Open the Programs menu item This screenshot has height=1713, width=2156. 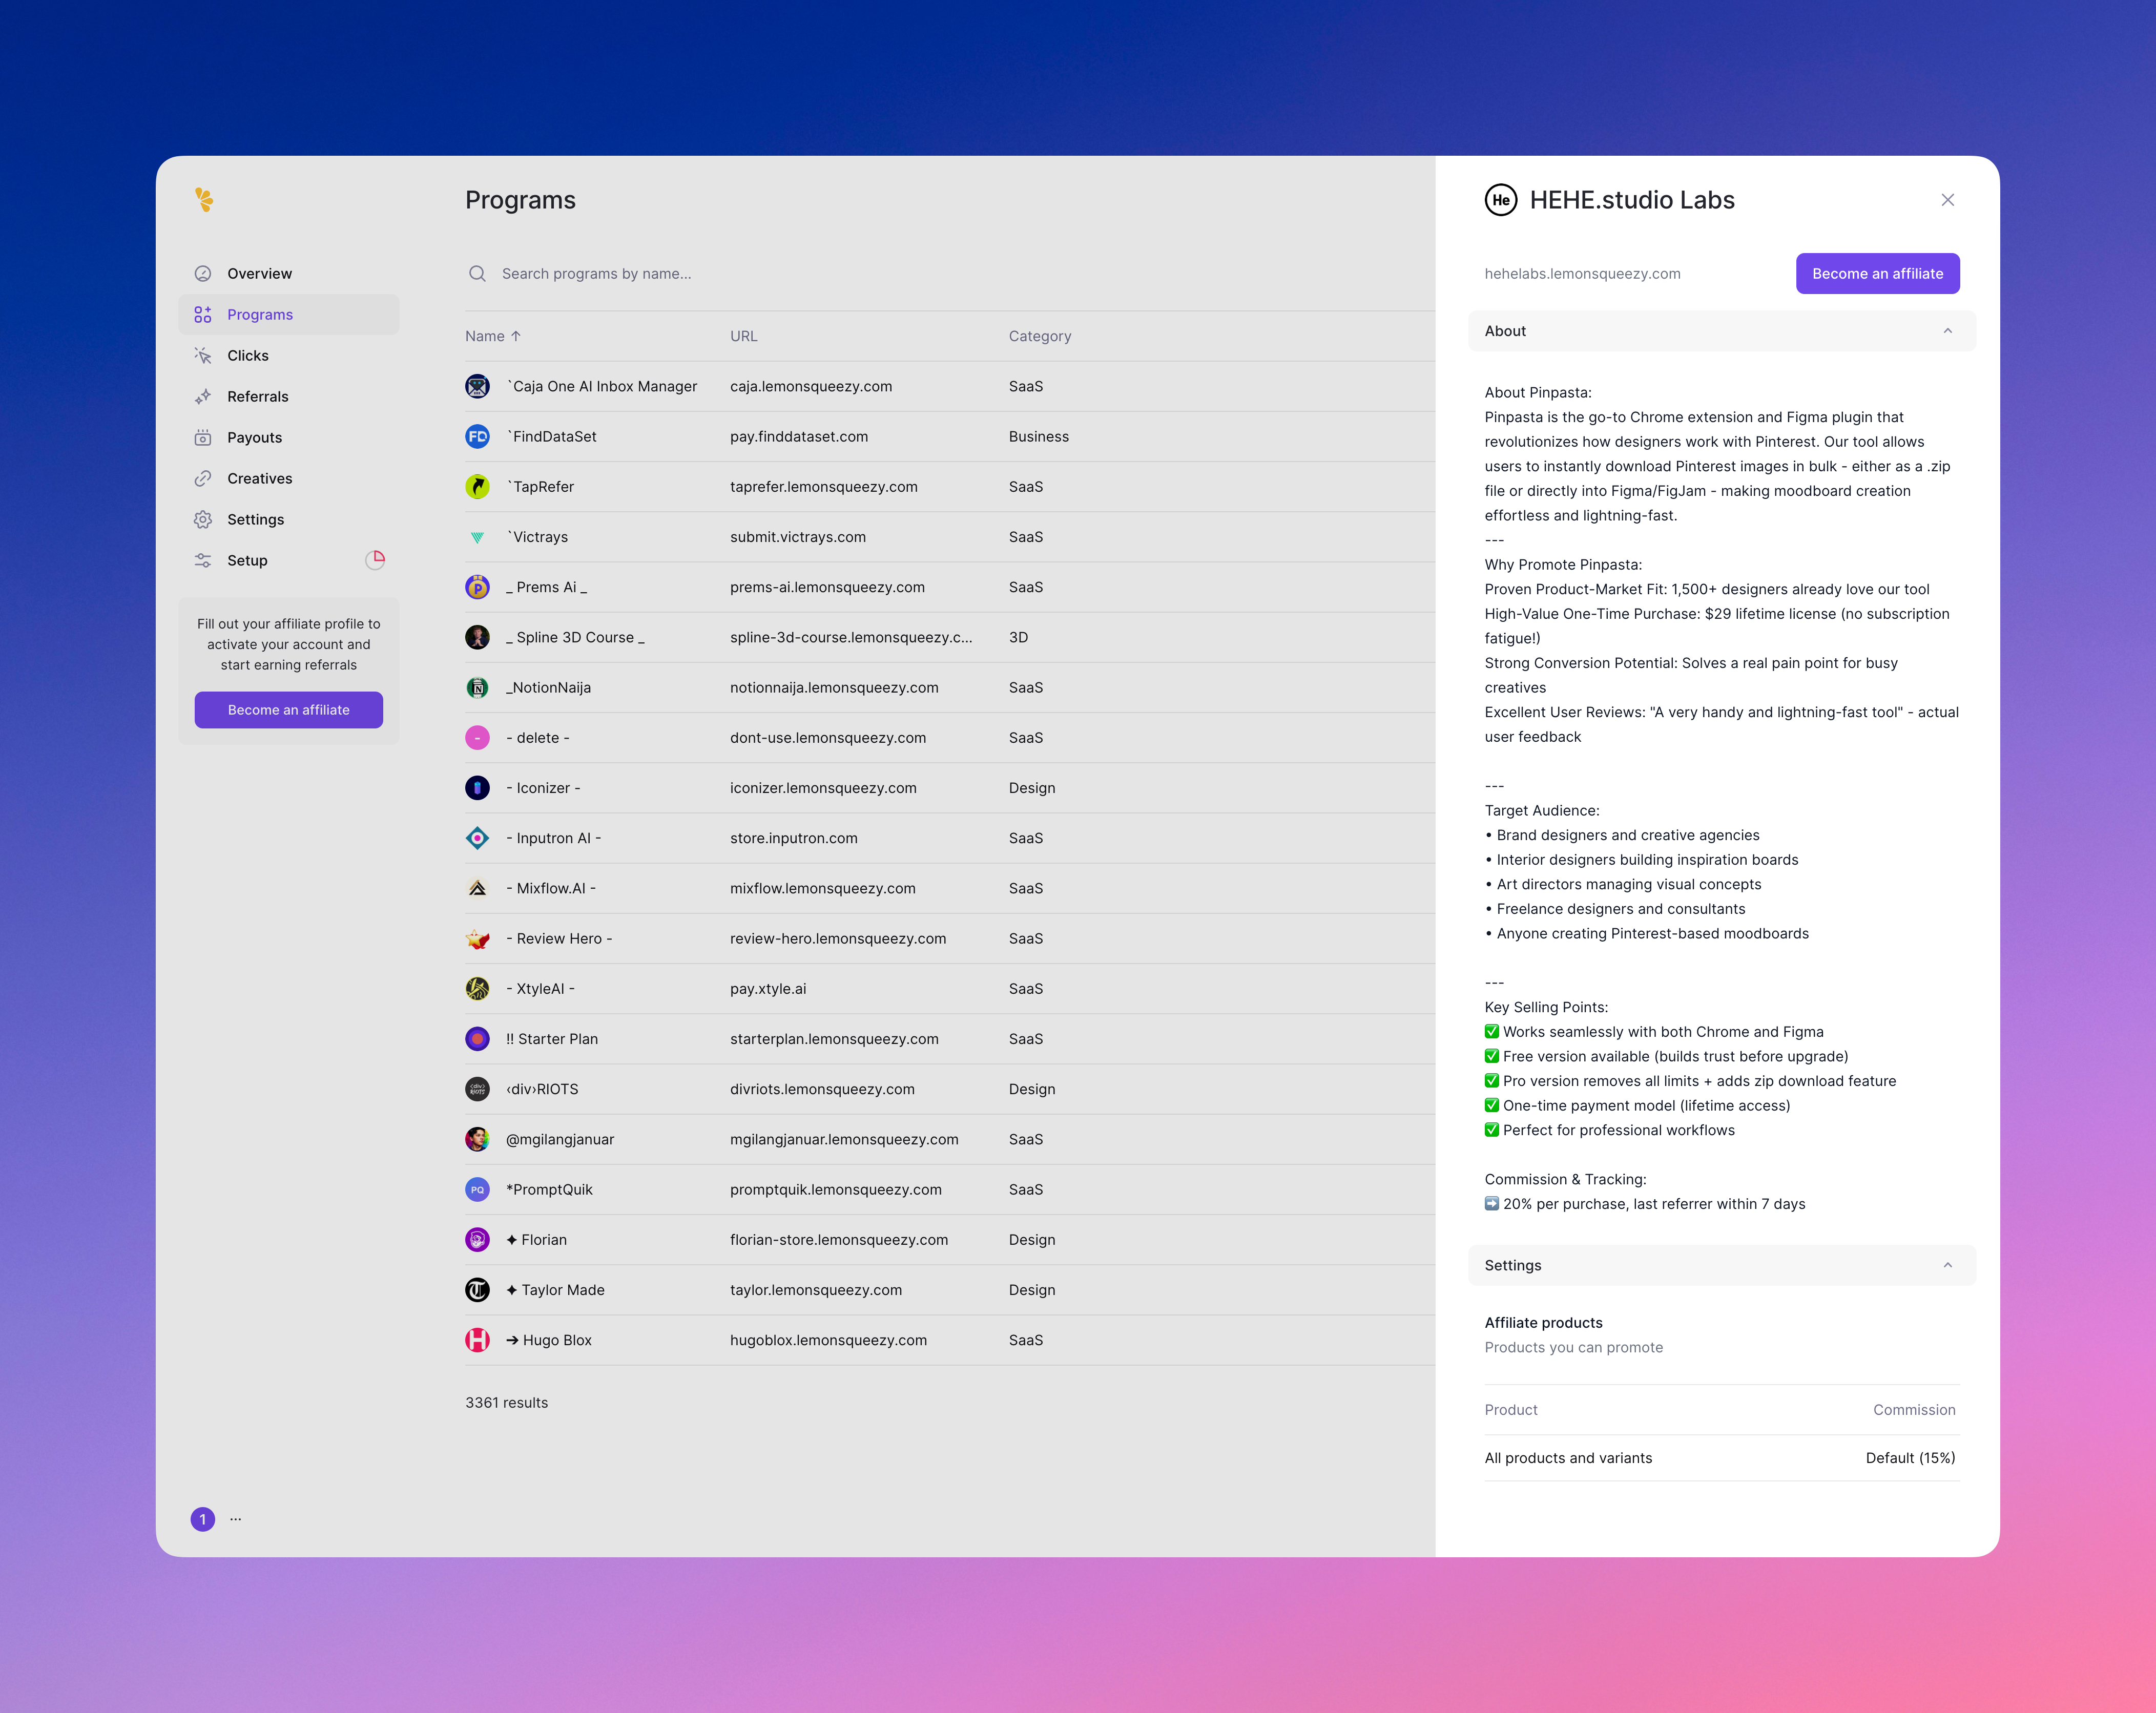pos(260,315)
